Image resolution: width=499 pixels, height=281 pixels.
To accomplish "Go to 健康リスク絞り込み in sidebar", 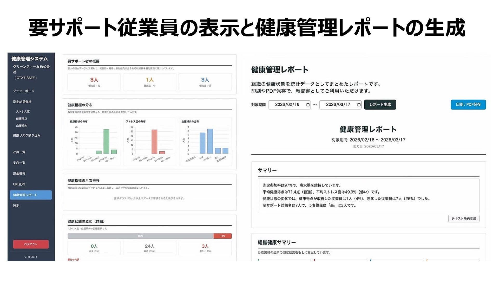I will tap(27, 135).
